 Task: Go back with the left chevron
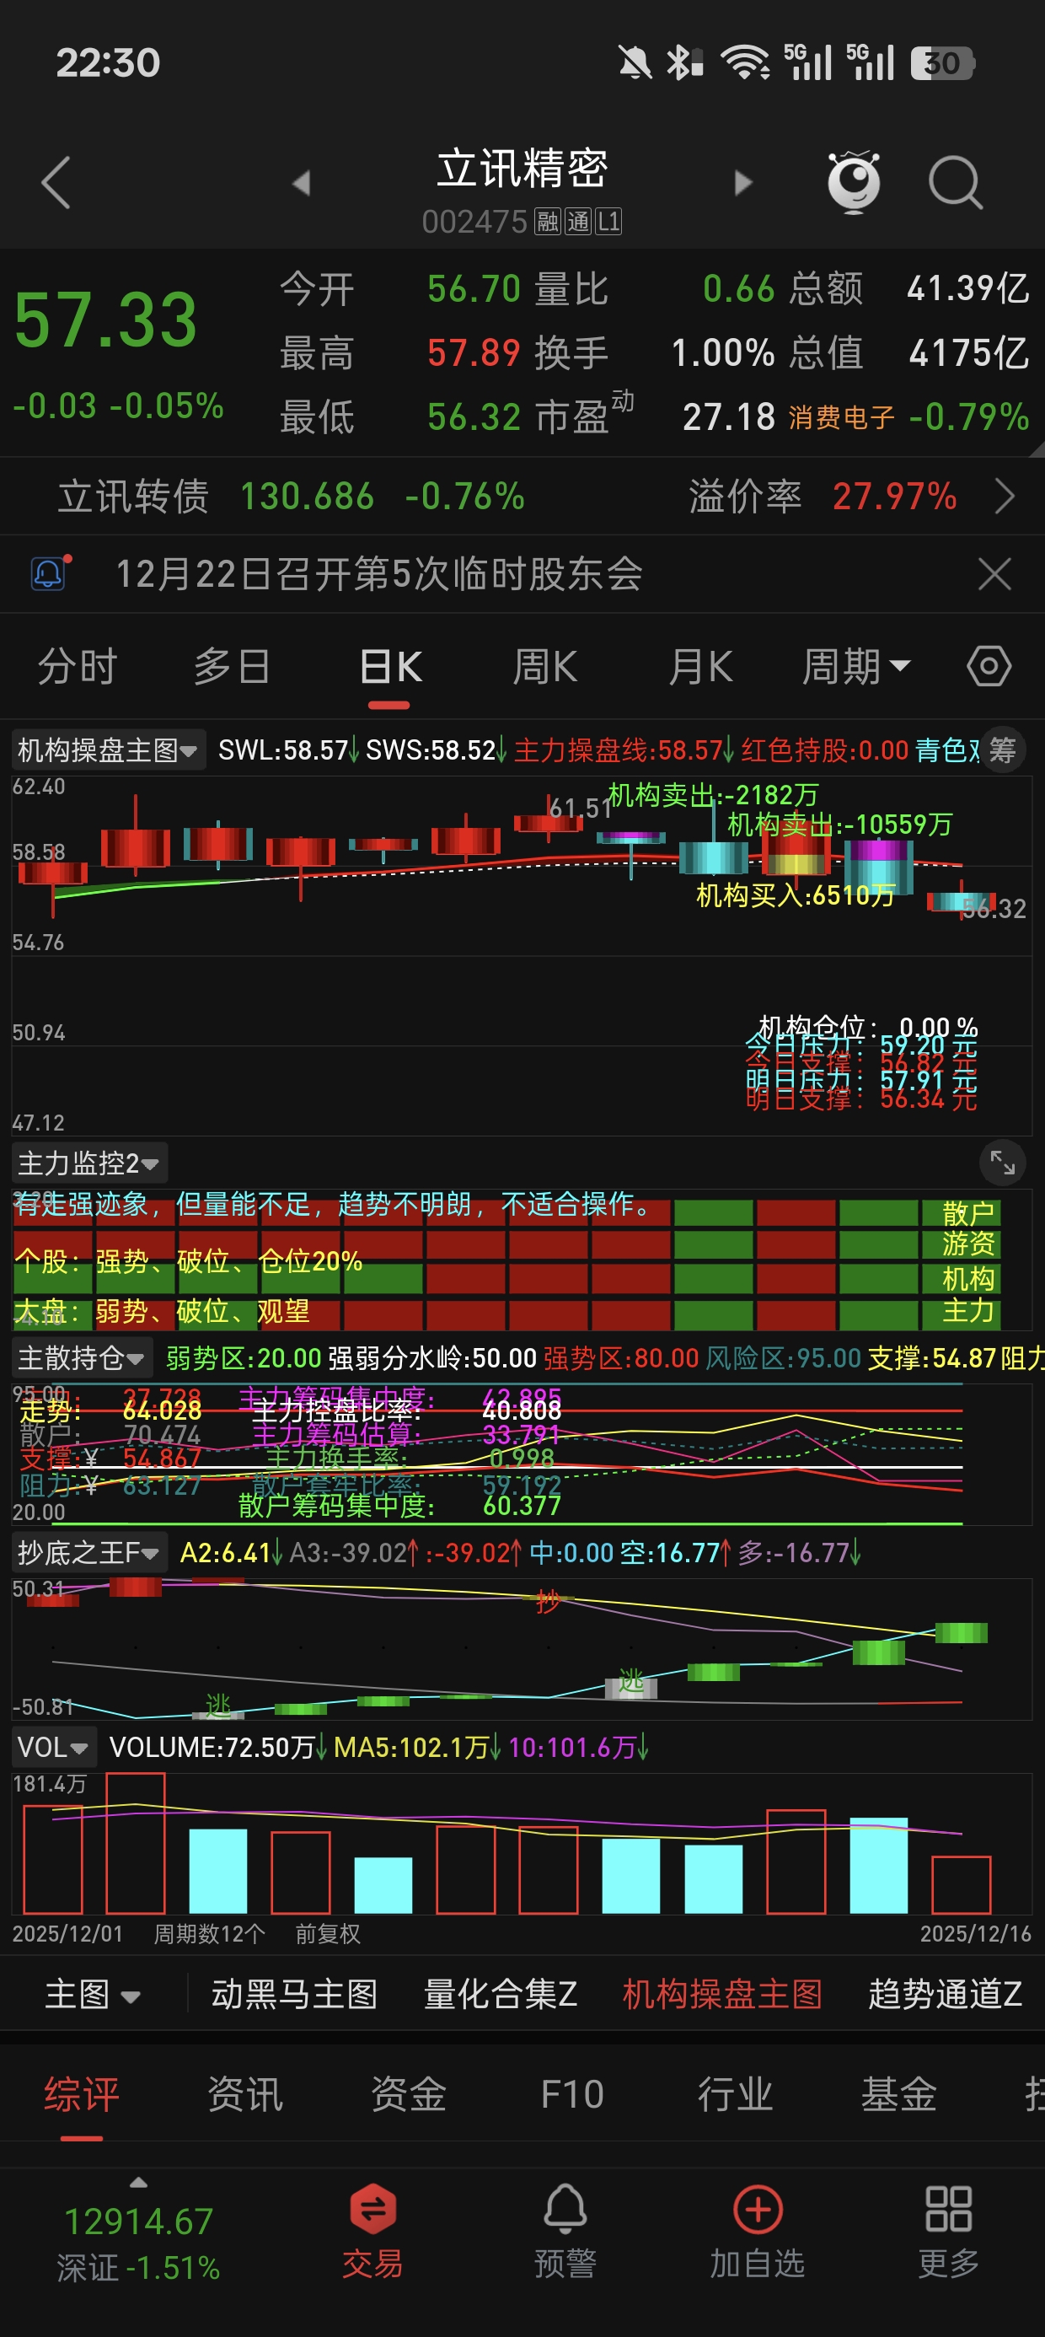56,182
